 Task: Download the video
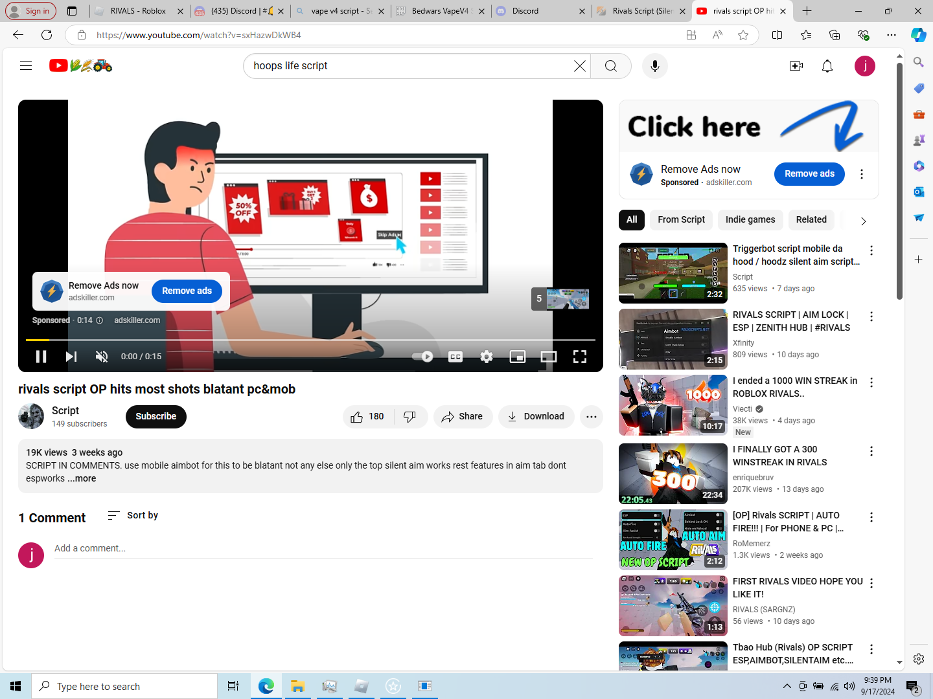(x=536, y=417)
